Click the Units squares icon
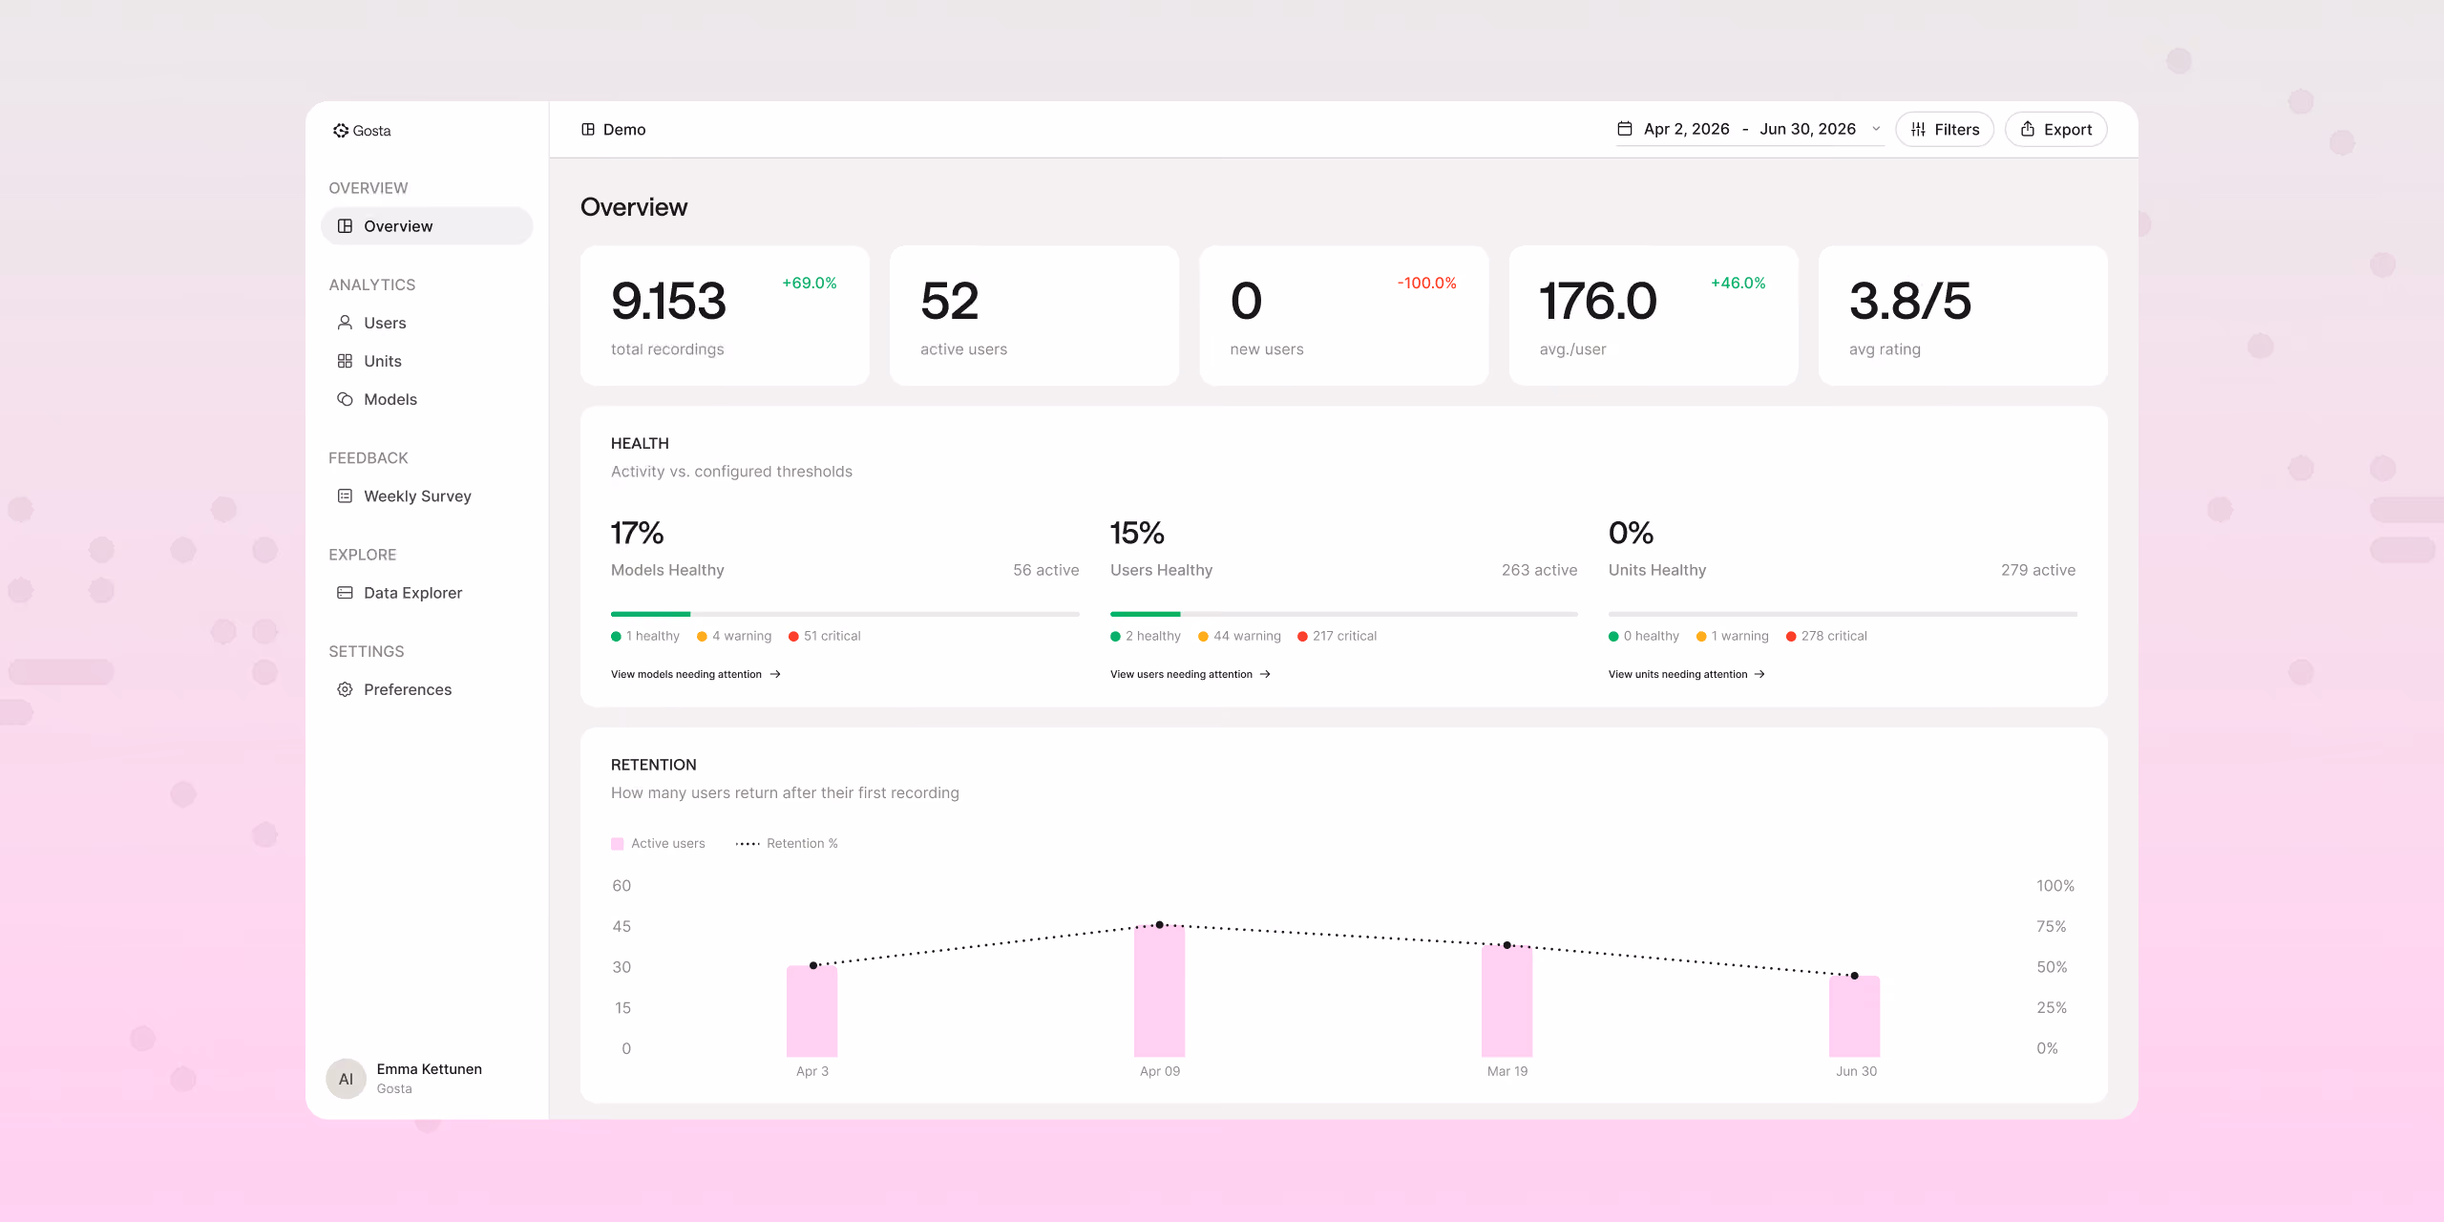This screenshot has height=1222, width=2444. 345,361
